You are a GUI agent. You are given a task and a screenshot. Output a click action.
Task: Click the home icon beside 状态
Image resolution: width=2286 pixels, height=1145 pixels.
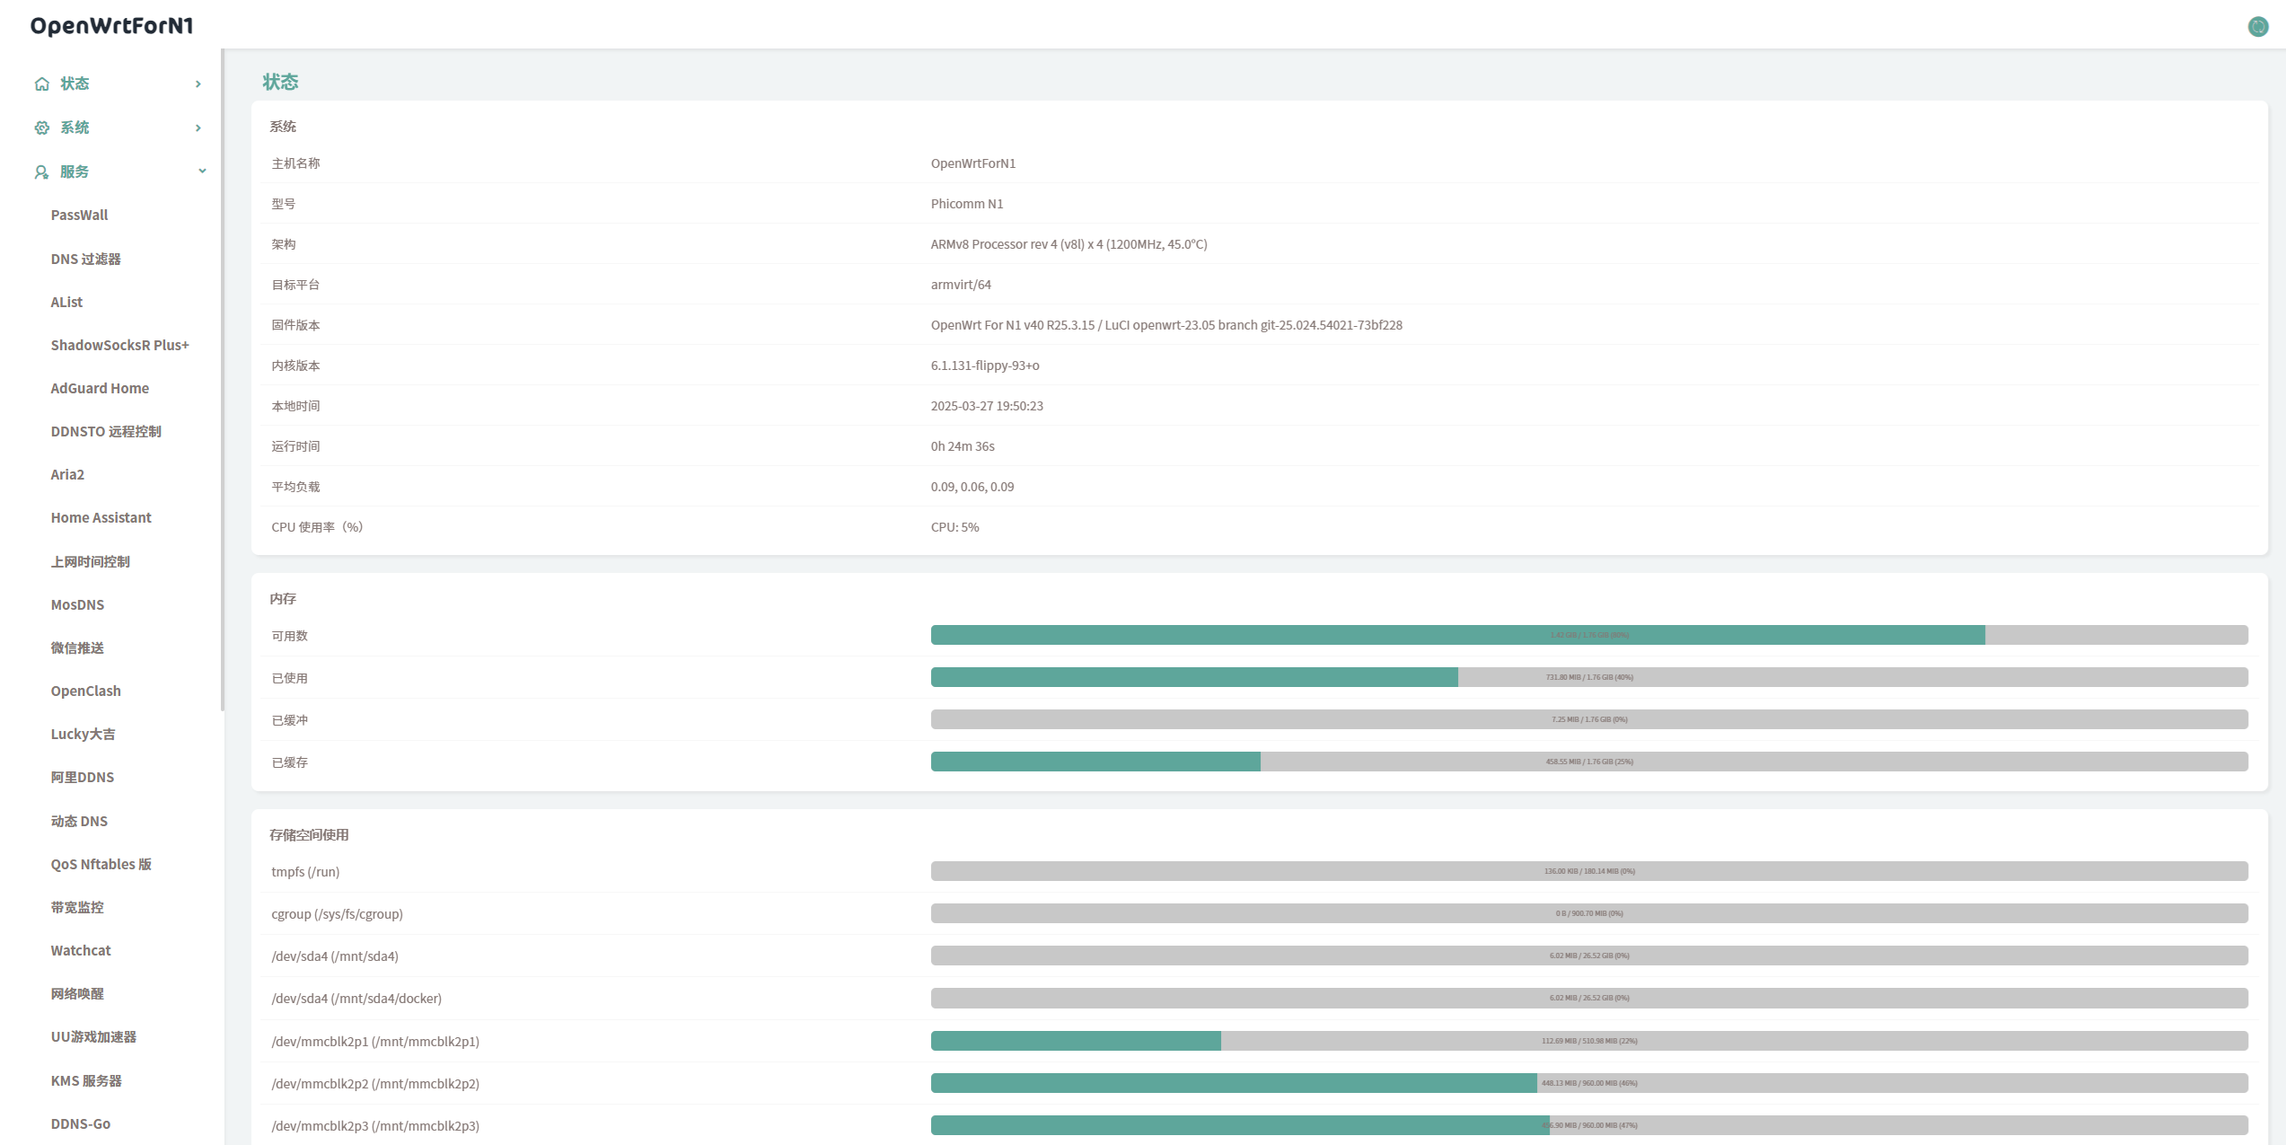click(41, 84)
